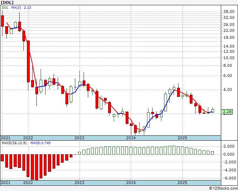Click the MACD(26,12,9) indicator label
Viewport: 238px width, 191px height.
tap(14, 143)
